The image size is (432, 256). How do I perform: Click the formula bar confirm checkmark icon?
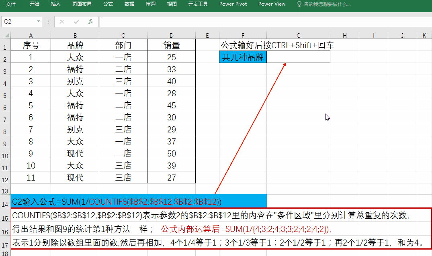tap(76, 22)
